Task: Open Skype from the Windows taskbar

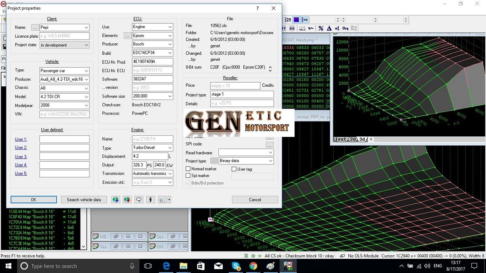Action: pos(236,266)
